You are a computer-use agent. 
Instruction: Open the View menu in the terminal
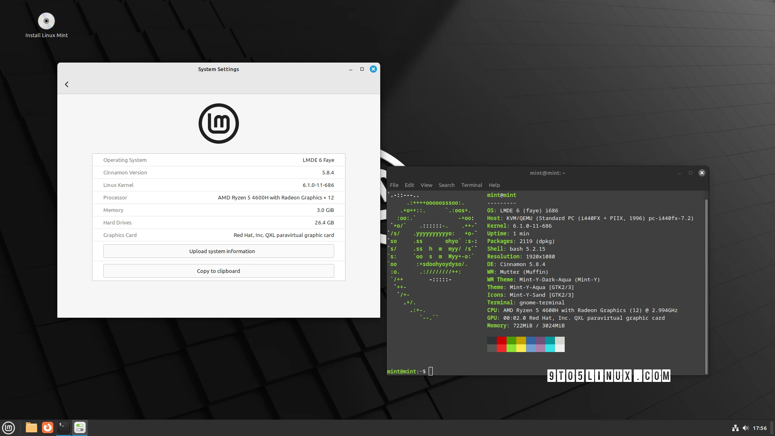(426, 185)
